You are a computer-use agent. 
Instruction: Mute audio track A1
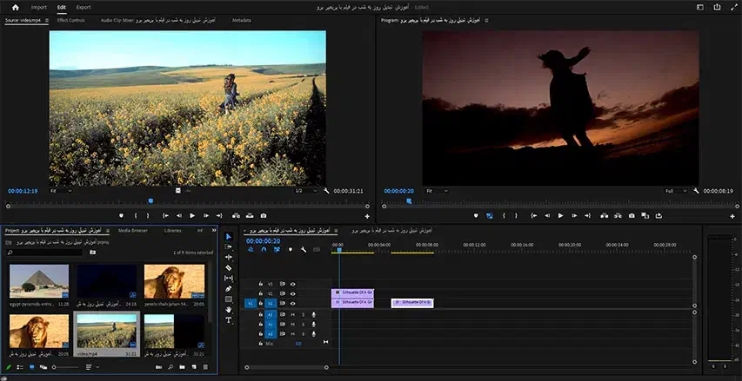click(x=292, y=314)
